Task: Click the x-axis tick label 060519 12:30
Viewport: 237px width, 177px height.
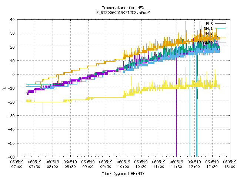Action: (212, 164)
